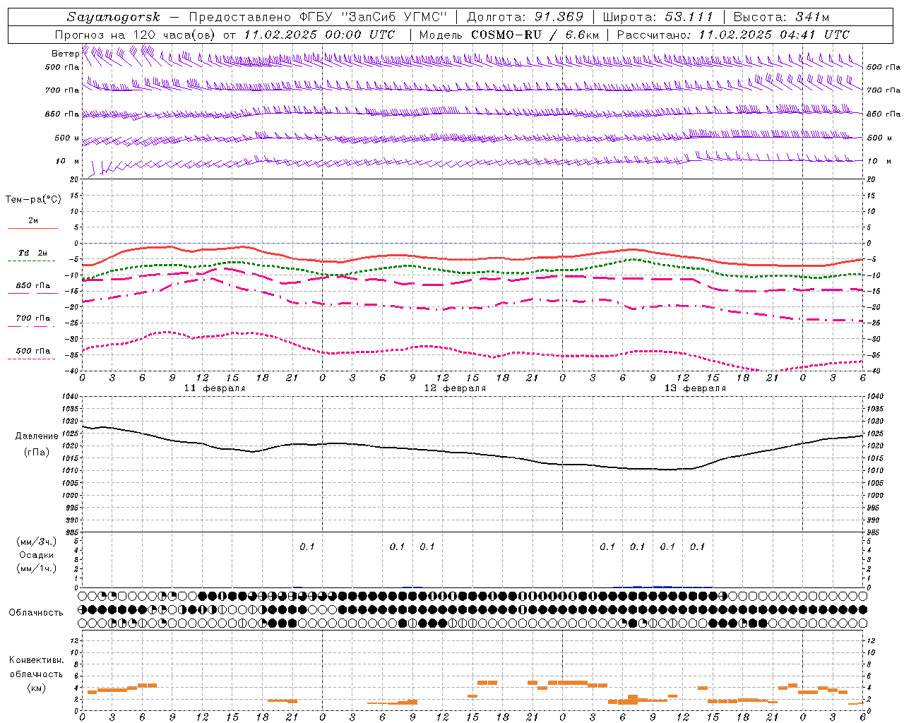Click the '700 гПа' temperature legend entry

pyautogui.click(x=33, y=318)
